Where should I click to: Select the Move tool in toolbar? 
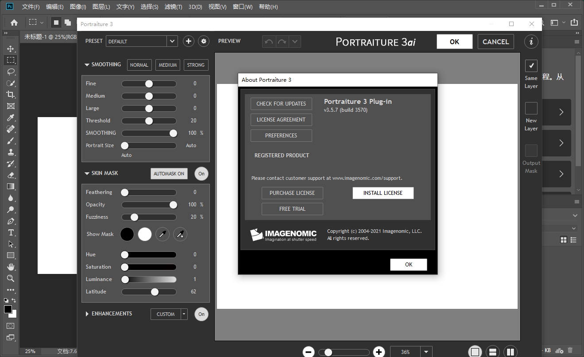(11, 49)
